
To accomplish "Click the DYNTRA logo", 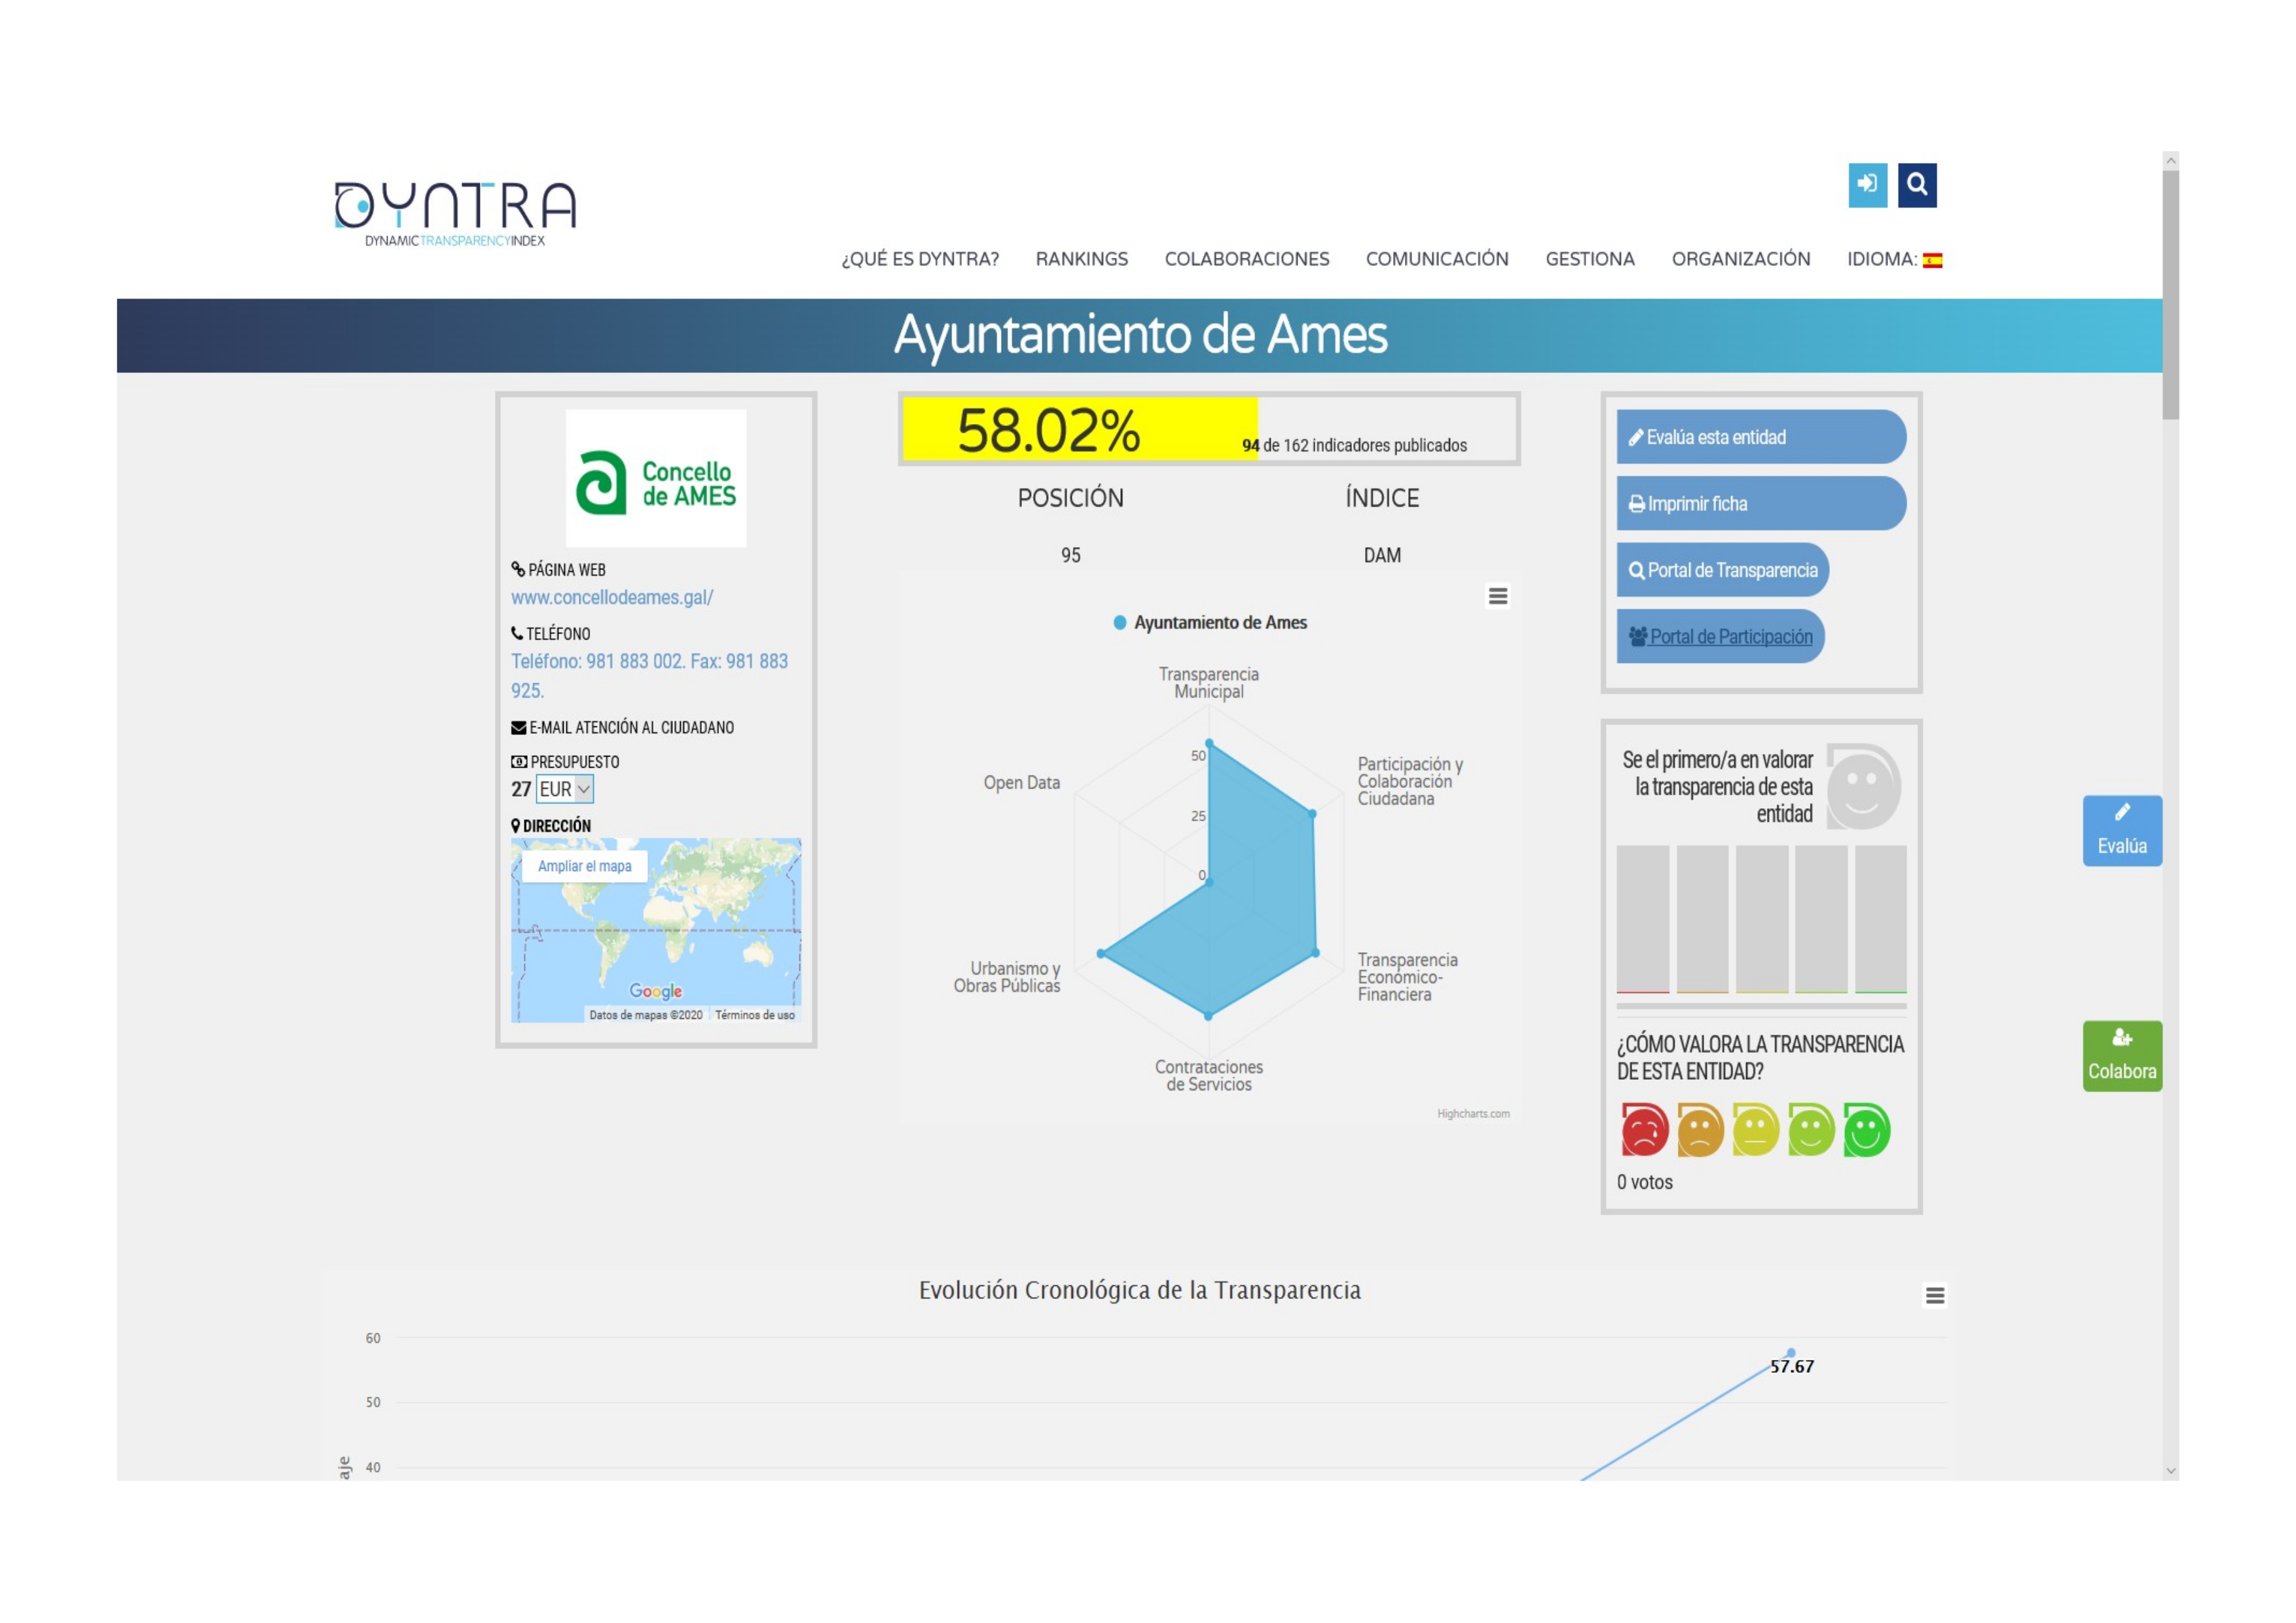I will pos(455,213).
